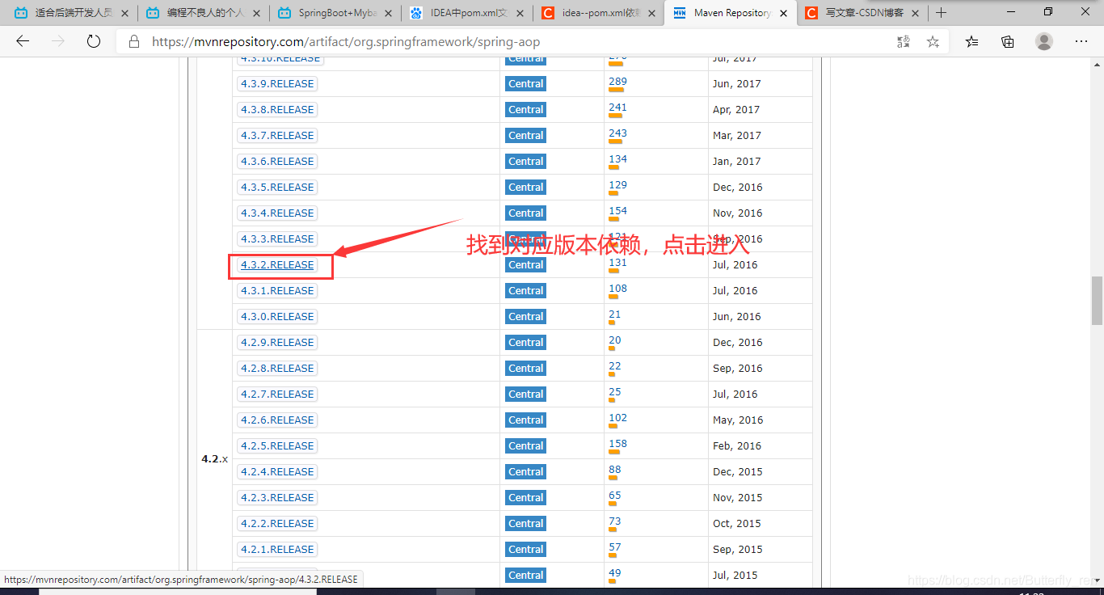Screen dimensions: 1104x595
Task: Click the 4.2.x version group label
Action: click(x=214, y=458)
